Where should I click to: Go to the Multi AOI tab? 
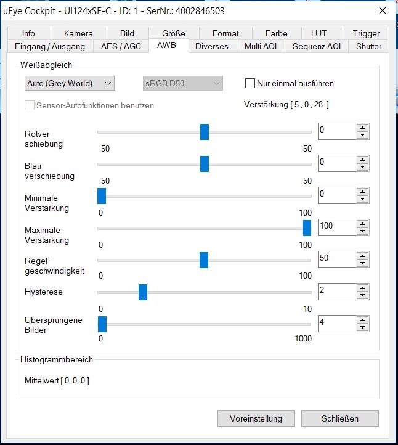[260, 46]
